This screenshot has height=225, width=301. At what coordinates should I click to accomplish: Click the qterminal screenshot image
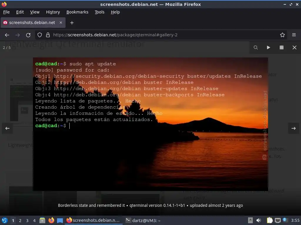pos(150,124)
